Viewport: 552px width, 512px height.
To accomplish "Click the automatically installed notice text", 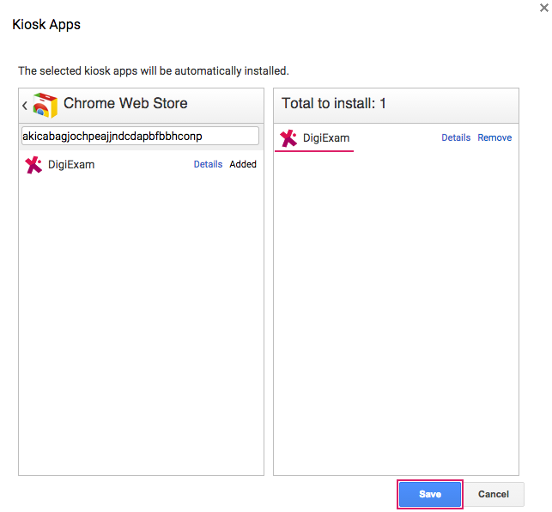I will coord(154,70).
